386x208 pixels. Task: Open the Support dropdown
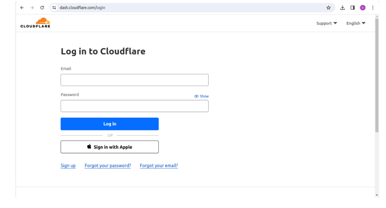326,23
